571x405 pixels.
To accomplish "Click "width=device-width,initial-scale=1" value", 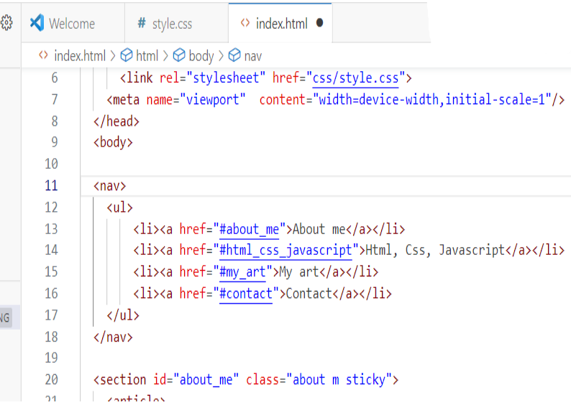I will click(x=432, y=100).
